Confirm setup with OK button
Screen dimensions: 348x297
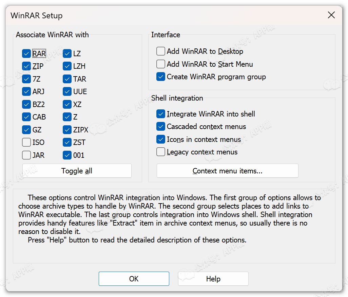(134, 279)
